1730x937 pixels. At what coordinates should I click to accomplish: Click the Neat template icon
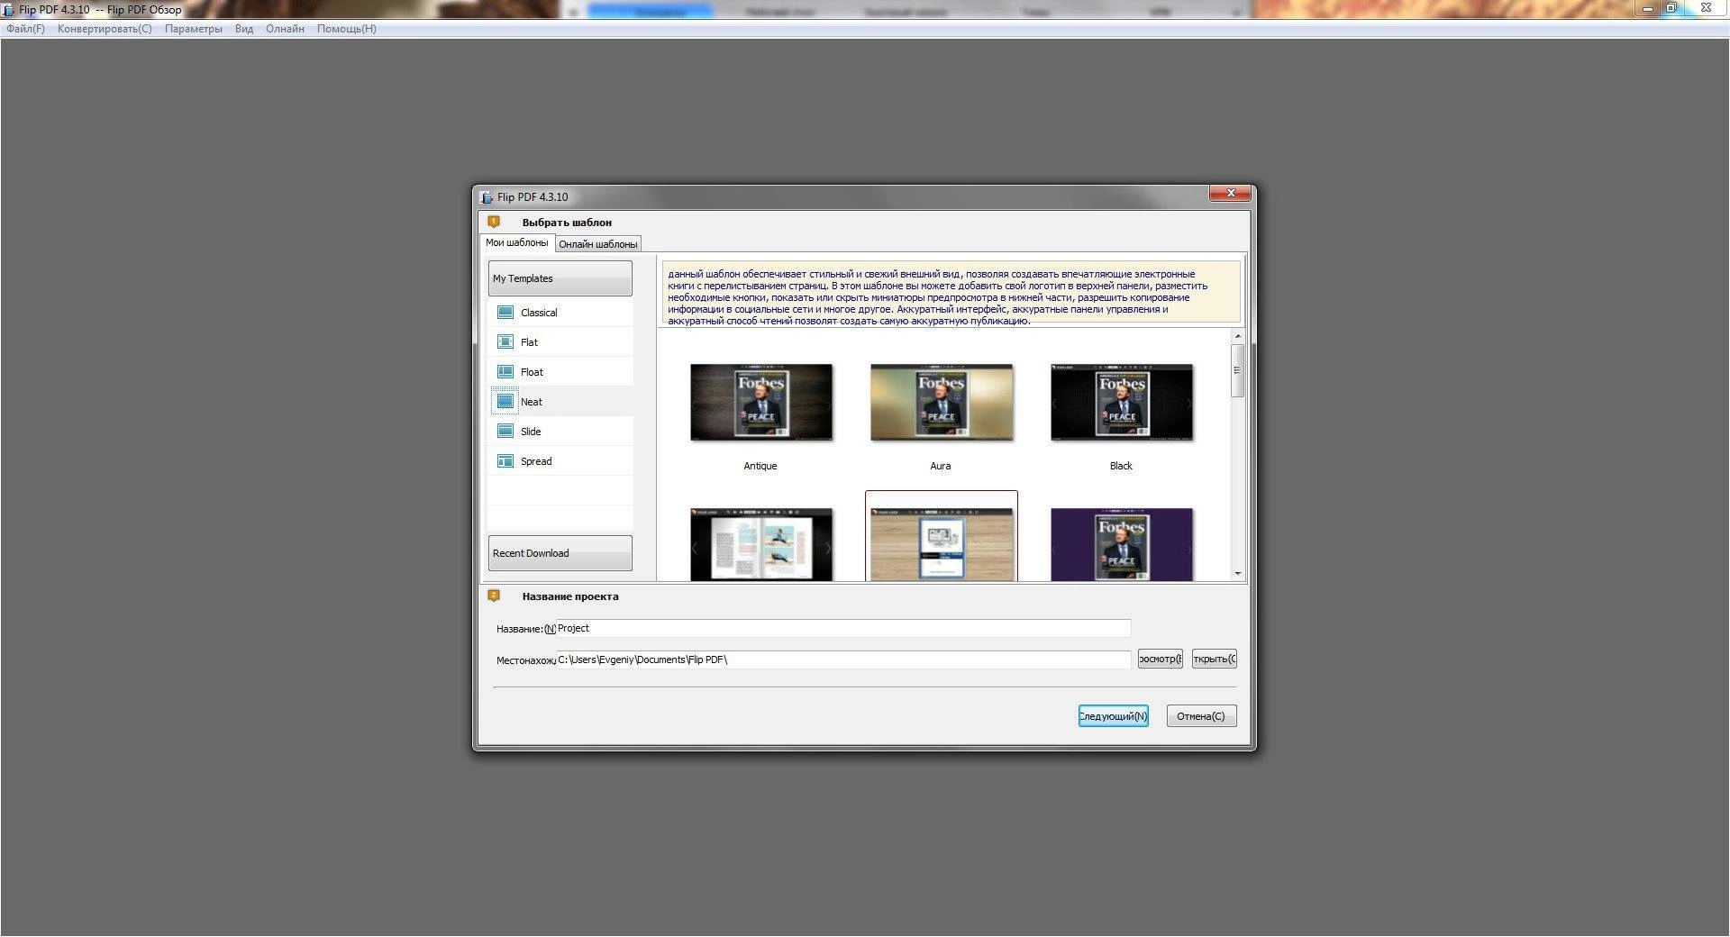point(505,402)
